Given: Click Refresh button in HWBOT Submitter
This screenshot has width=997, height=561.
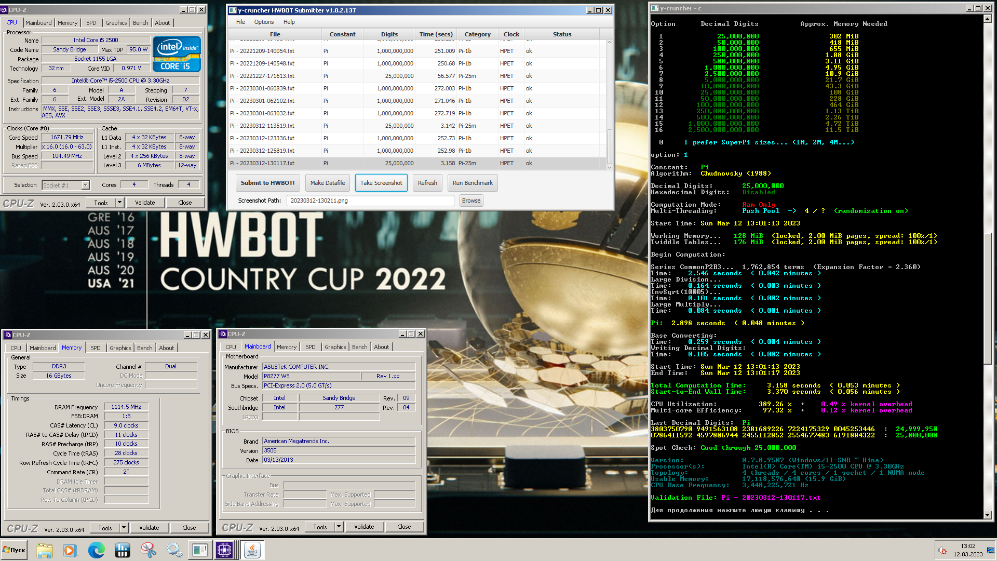Looking at the screenshot, I should click(x=427, y=183).
